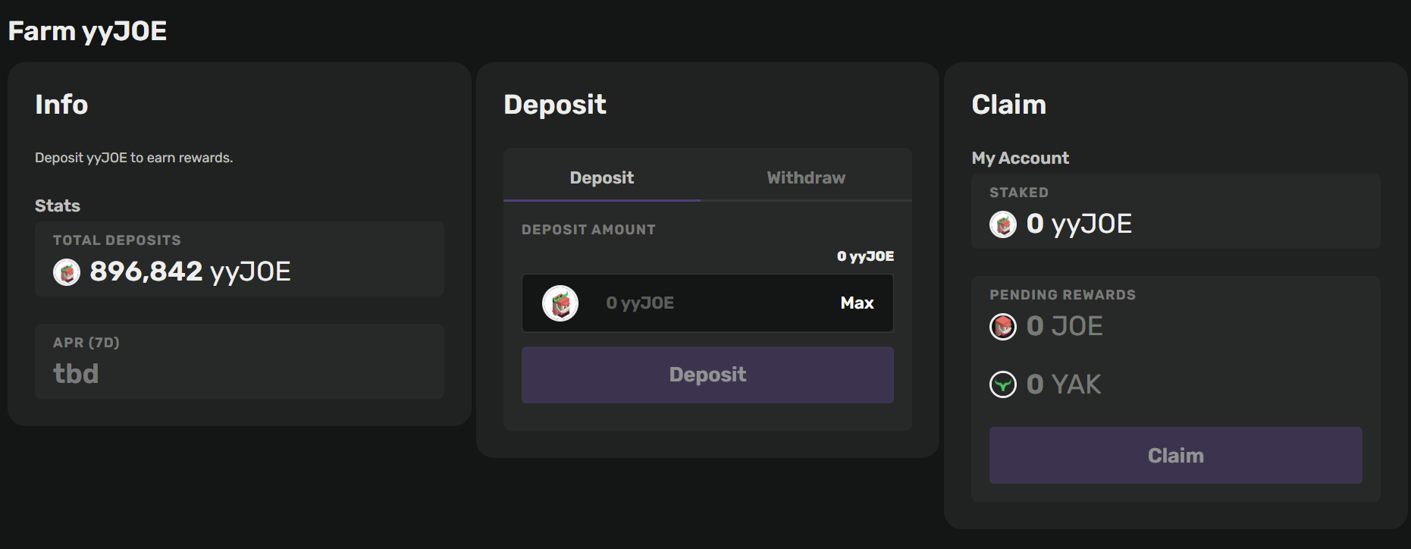1411x549 pixels.
Task: Click the Farm yyJOE page heading
Action: [87, 31]
